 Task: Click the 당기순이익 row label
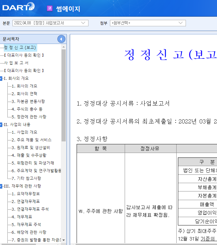point(206,221)
